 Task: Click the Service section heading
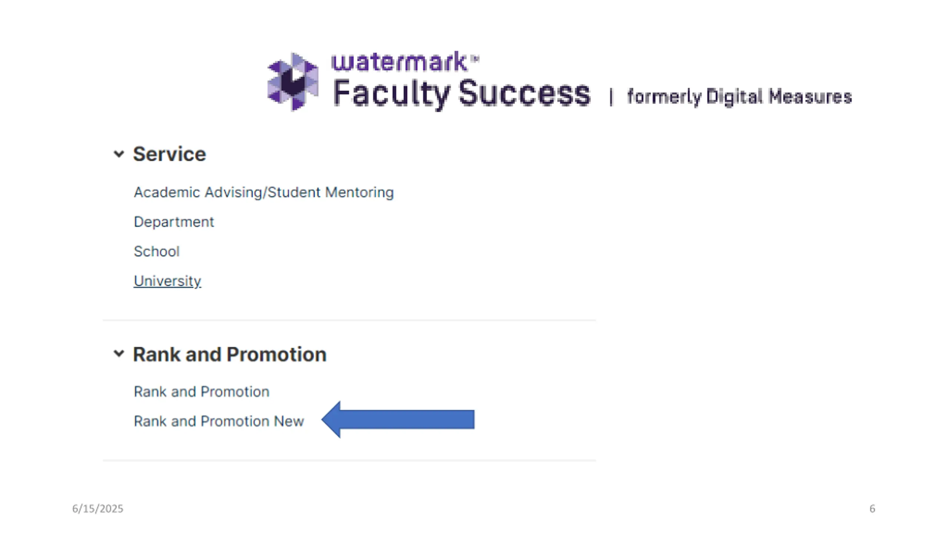tap(169, 154)
